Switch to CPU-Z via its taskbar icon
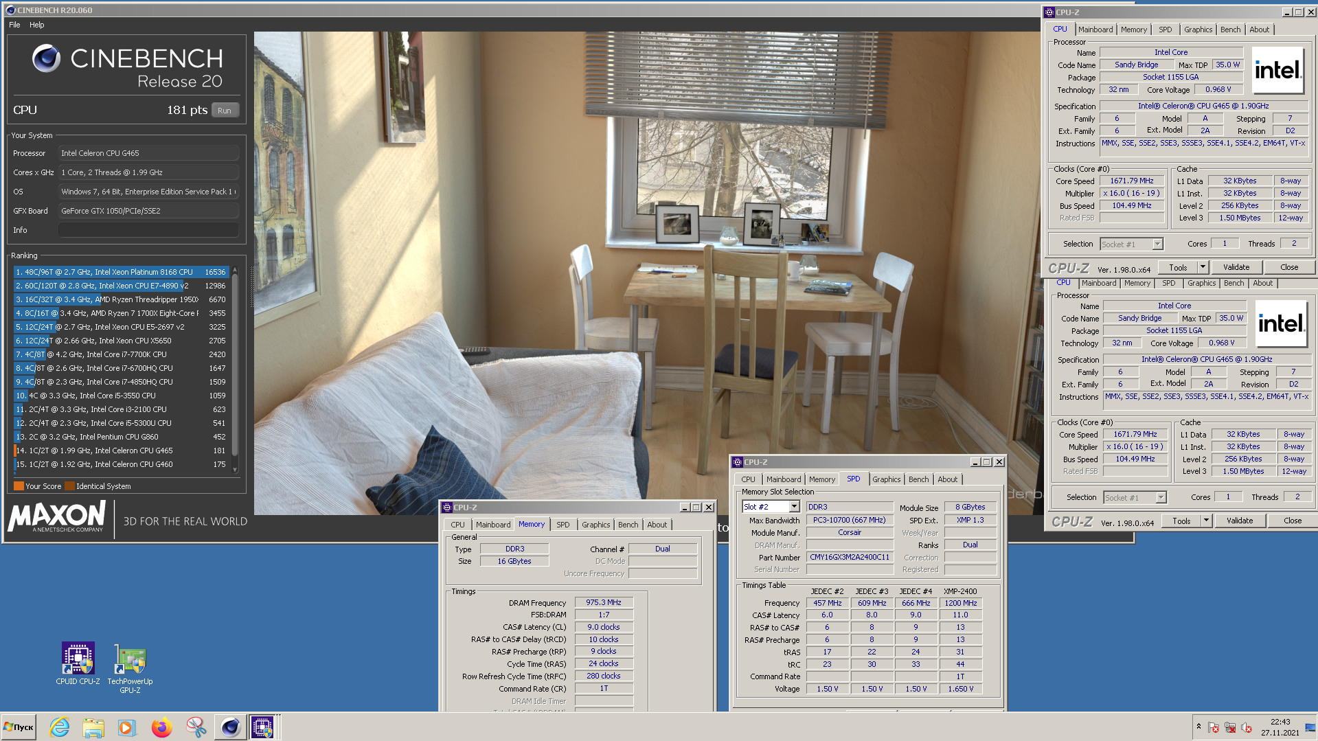 coord(262,727)
